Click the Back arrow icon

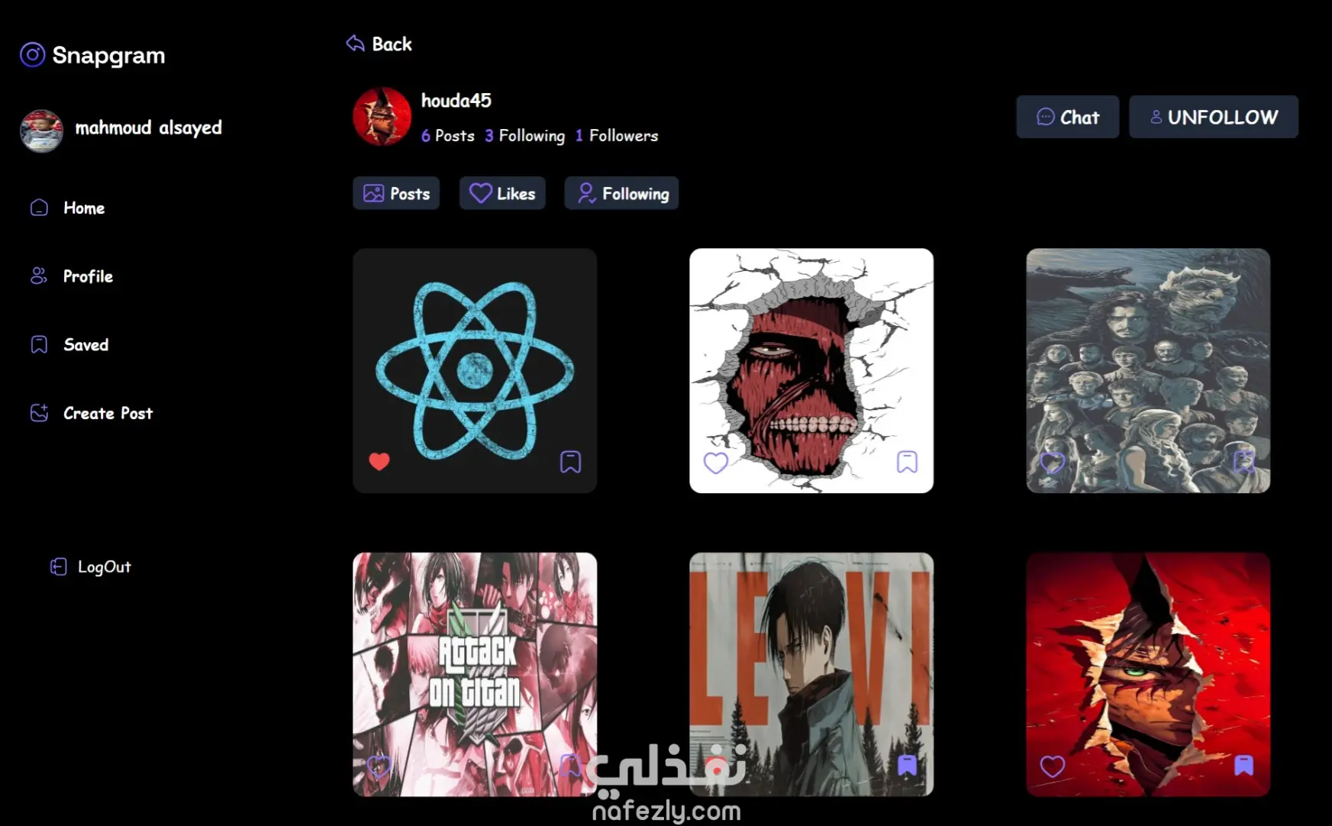click(355, 44)
